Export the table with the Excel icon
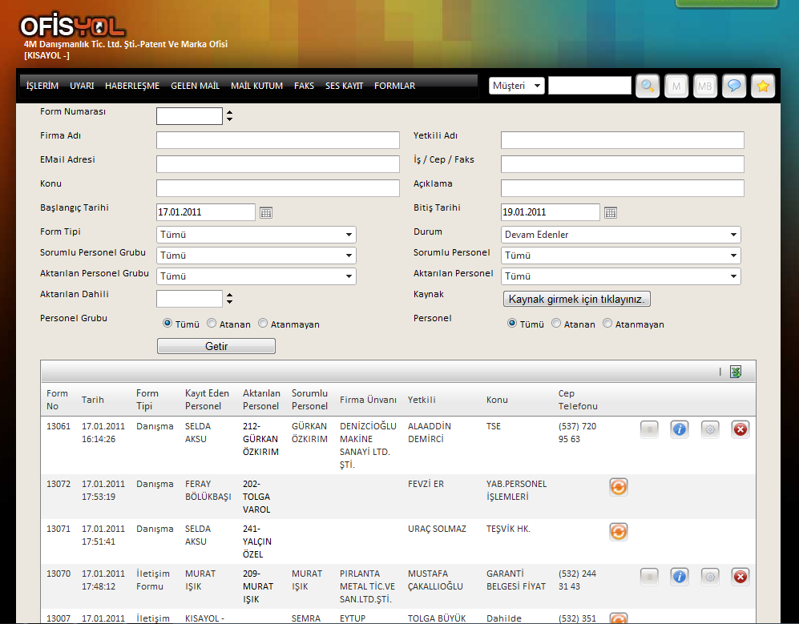Image resolution: width=799 pixels, height=624 pixels. pos(736,372)
